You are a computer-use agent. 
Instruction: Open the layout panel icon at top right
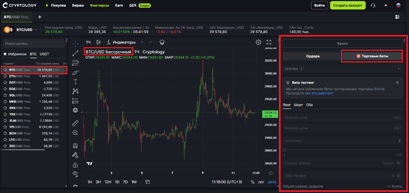coord(397,17)
